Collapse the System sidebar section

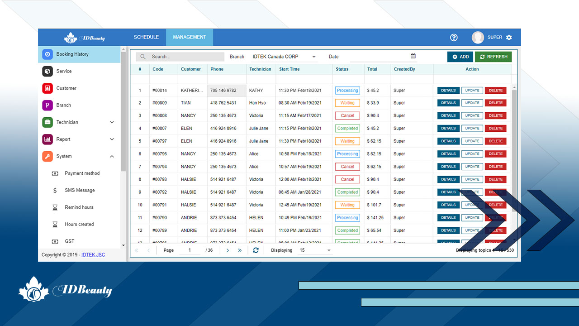tap(112, 157)
